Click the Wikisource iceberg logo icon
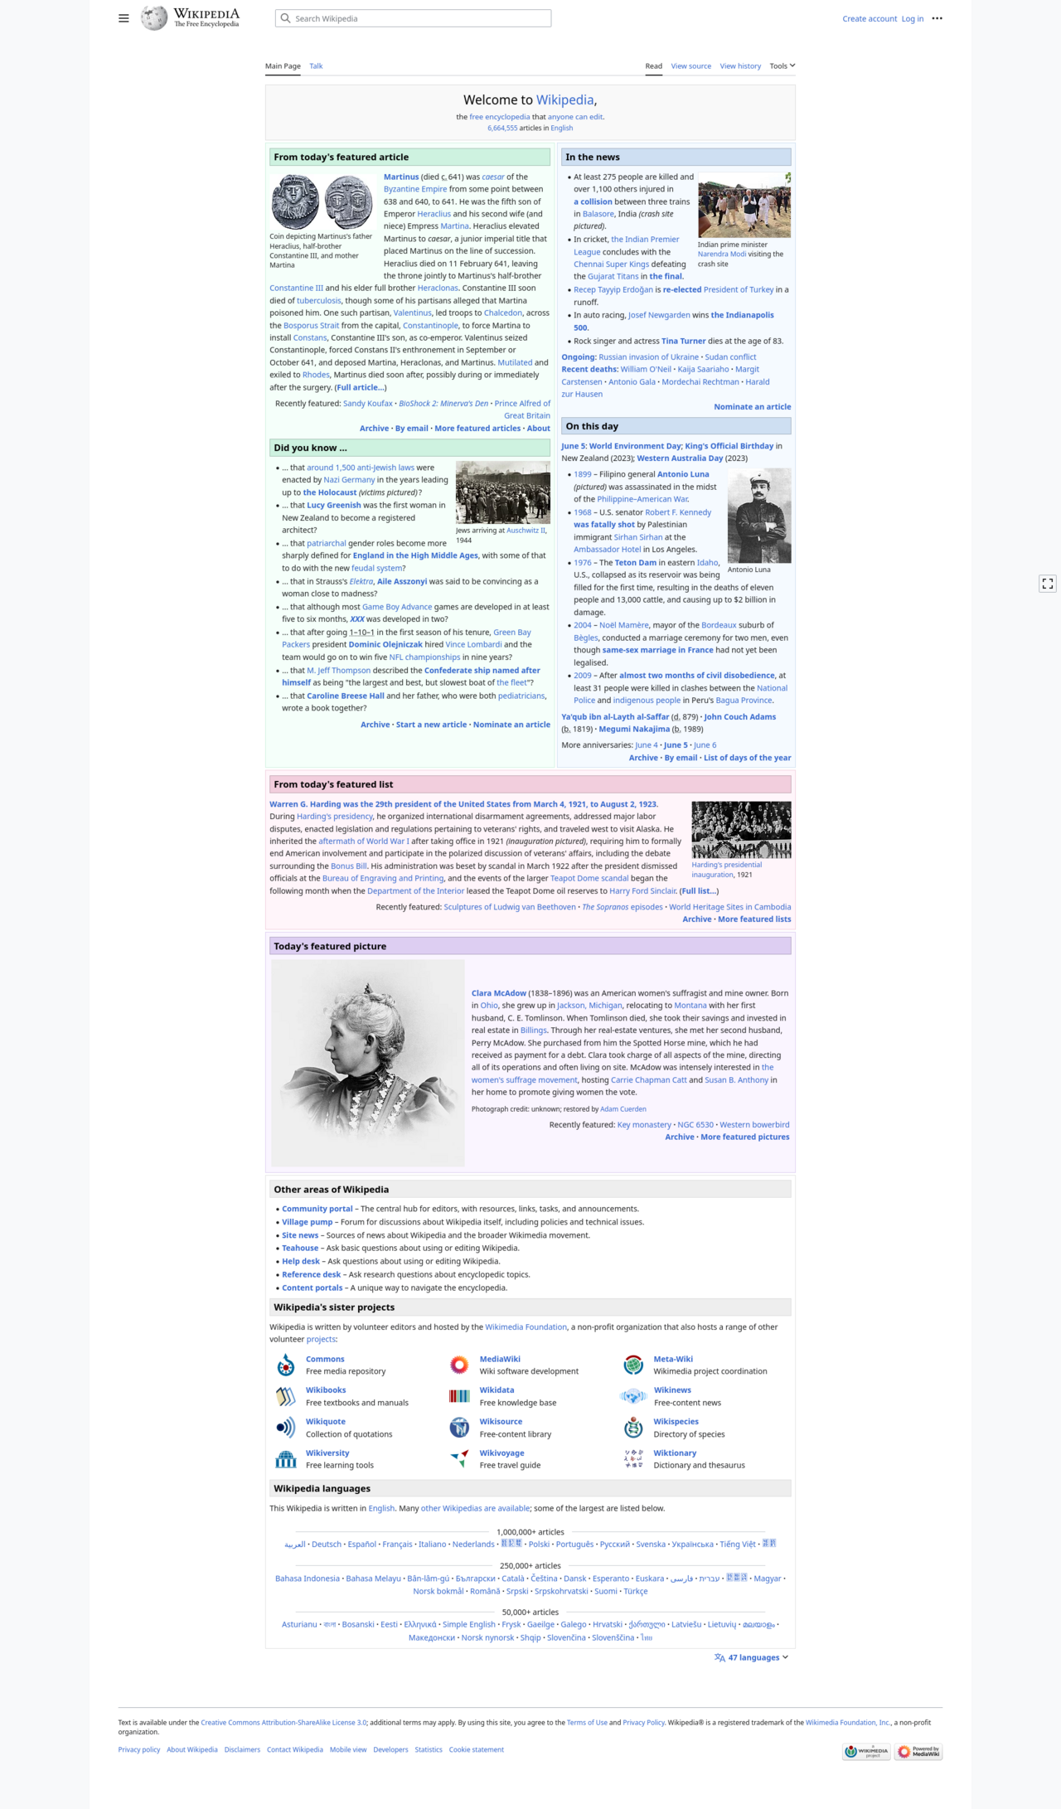Viewport: 1061px width, 1809px height. (459, 1427)
